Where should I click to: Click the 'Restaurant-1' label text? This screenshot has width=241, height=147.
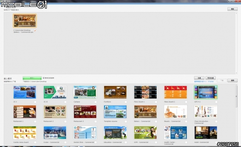click(18, 121)
